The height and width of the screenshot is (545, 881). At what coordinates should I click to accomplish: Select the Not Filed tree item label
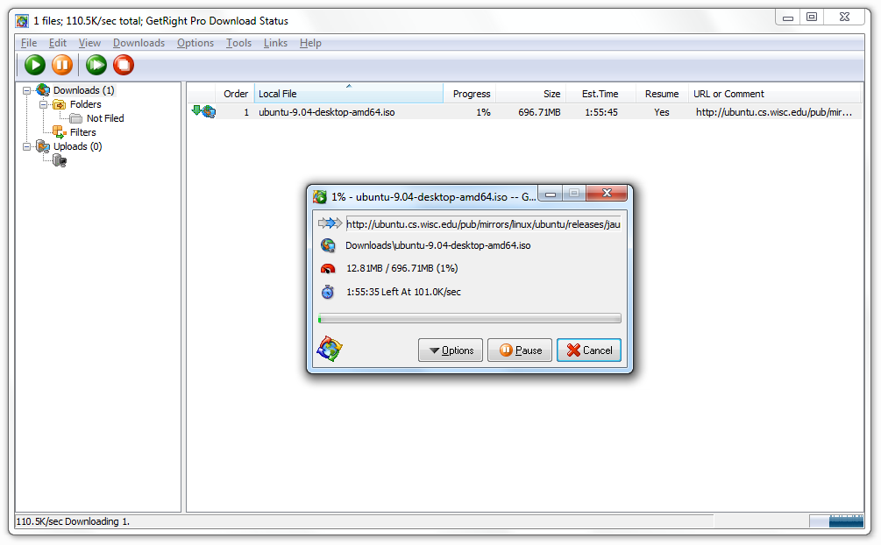105,118
